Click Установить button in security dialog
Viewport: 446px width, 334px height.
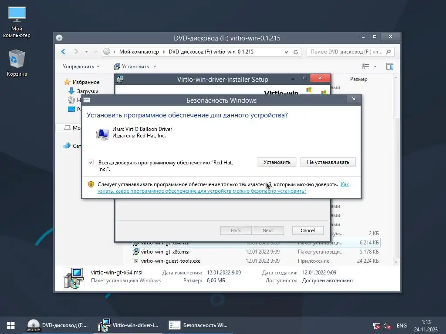pos(277,162)
